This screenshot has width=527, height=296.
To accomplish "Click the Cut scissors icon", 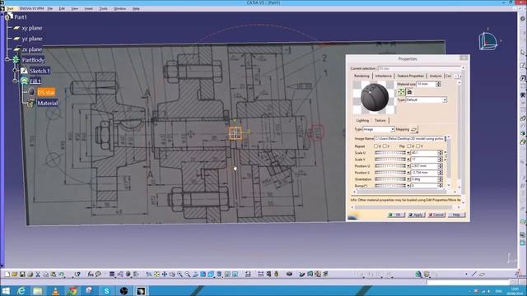I will (x=38, y=274).
